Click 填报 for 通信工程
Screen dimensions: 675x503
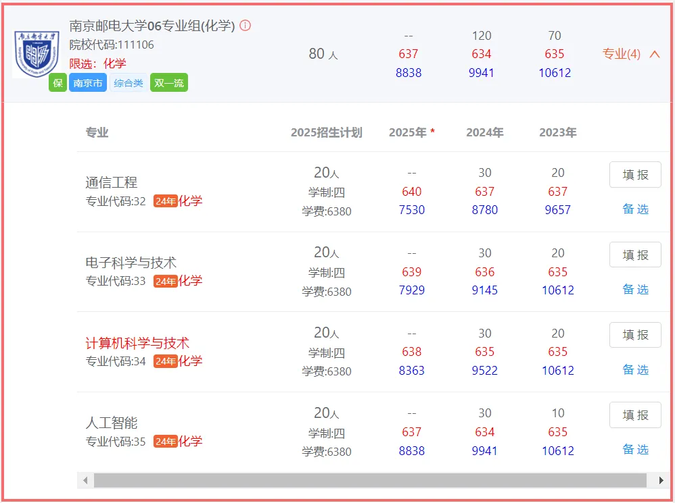click(635, 174)
